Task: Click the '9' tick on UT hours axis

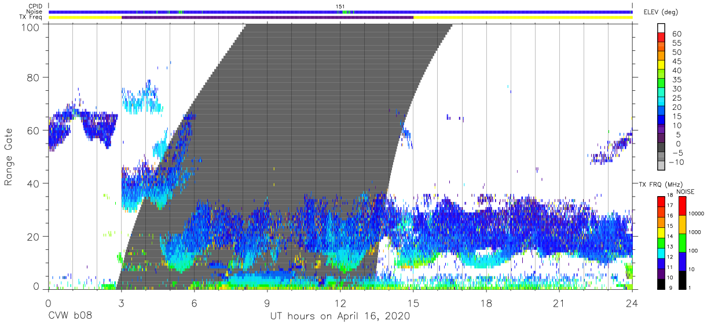Action: (x=267, y=303)
